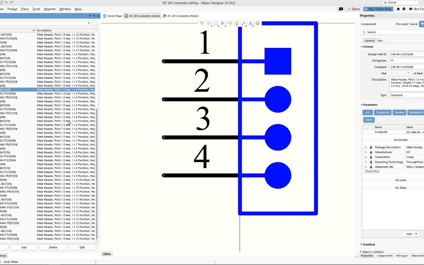This screenshot has width=424, height=265.
Task: Toggle lock on Mounting Technology parameter
Action: (371, 162)
